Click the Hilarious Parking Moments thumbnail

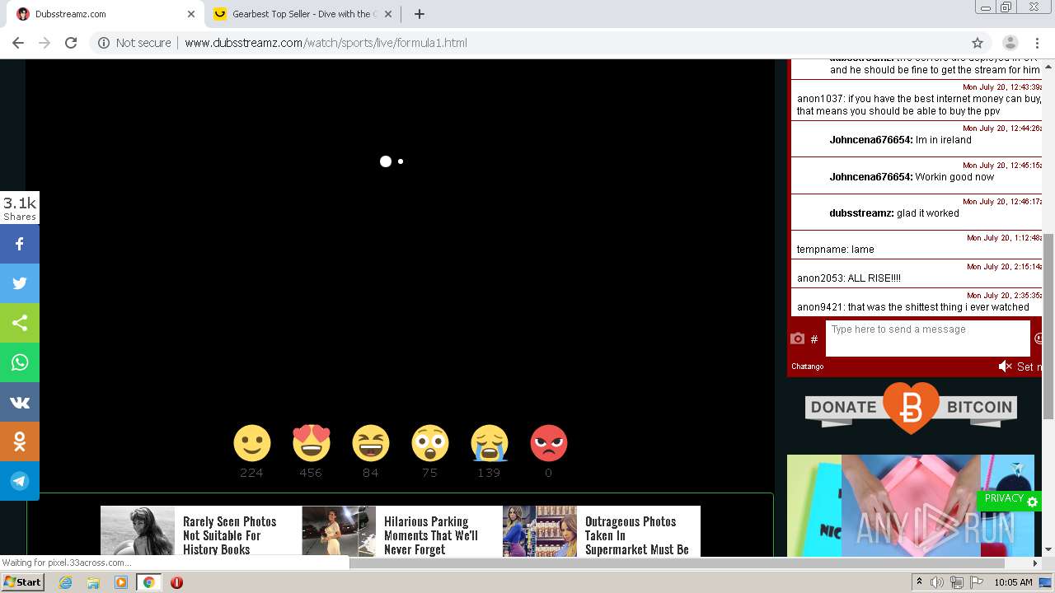point(339,531)
